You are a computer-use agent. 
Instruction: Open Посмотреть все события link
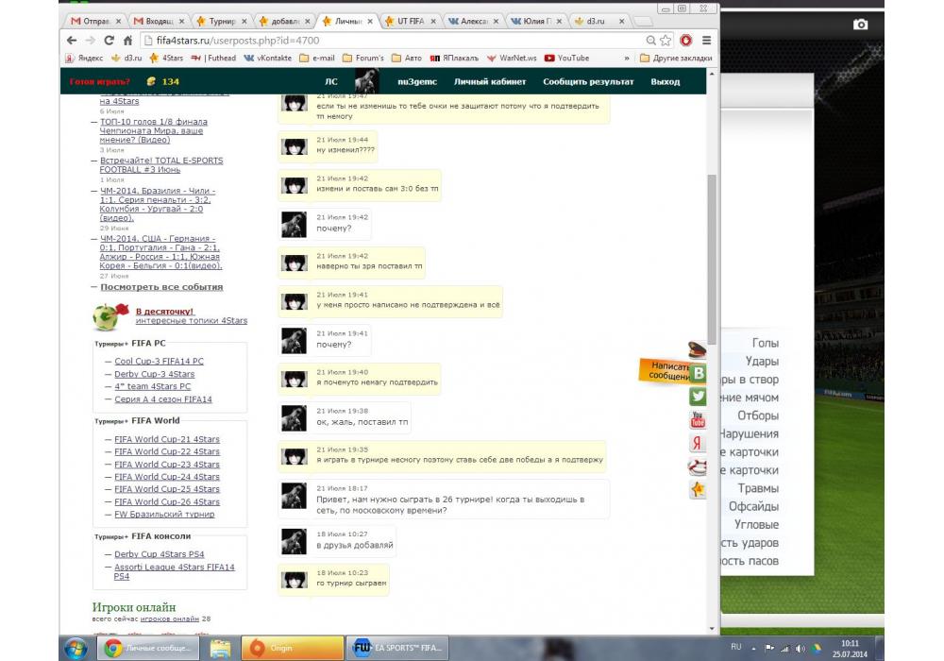[161, 287]
